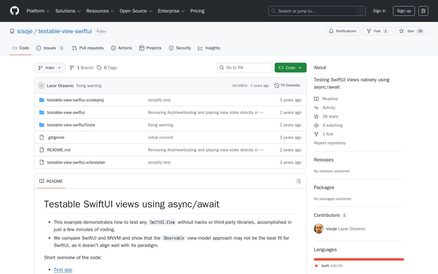Click the file icon beside .gitignore
Image resolution: width=438 pixels, height=274 pixels.
tap(42, 137)
